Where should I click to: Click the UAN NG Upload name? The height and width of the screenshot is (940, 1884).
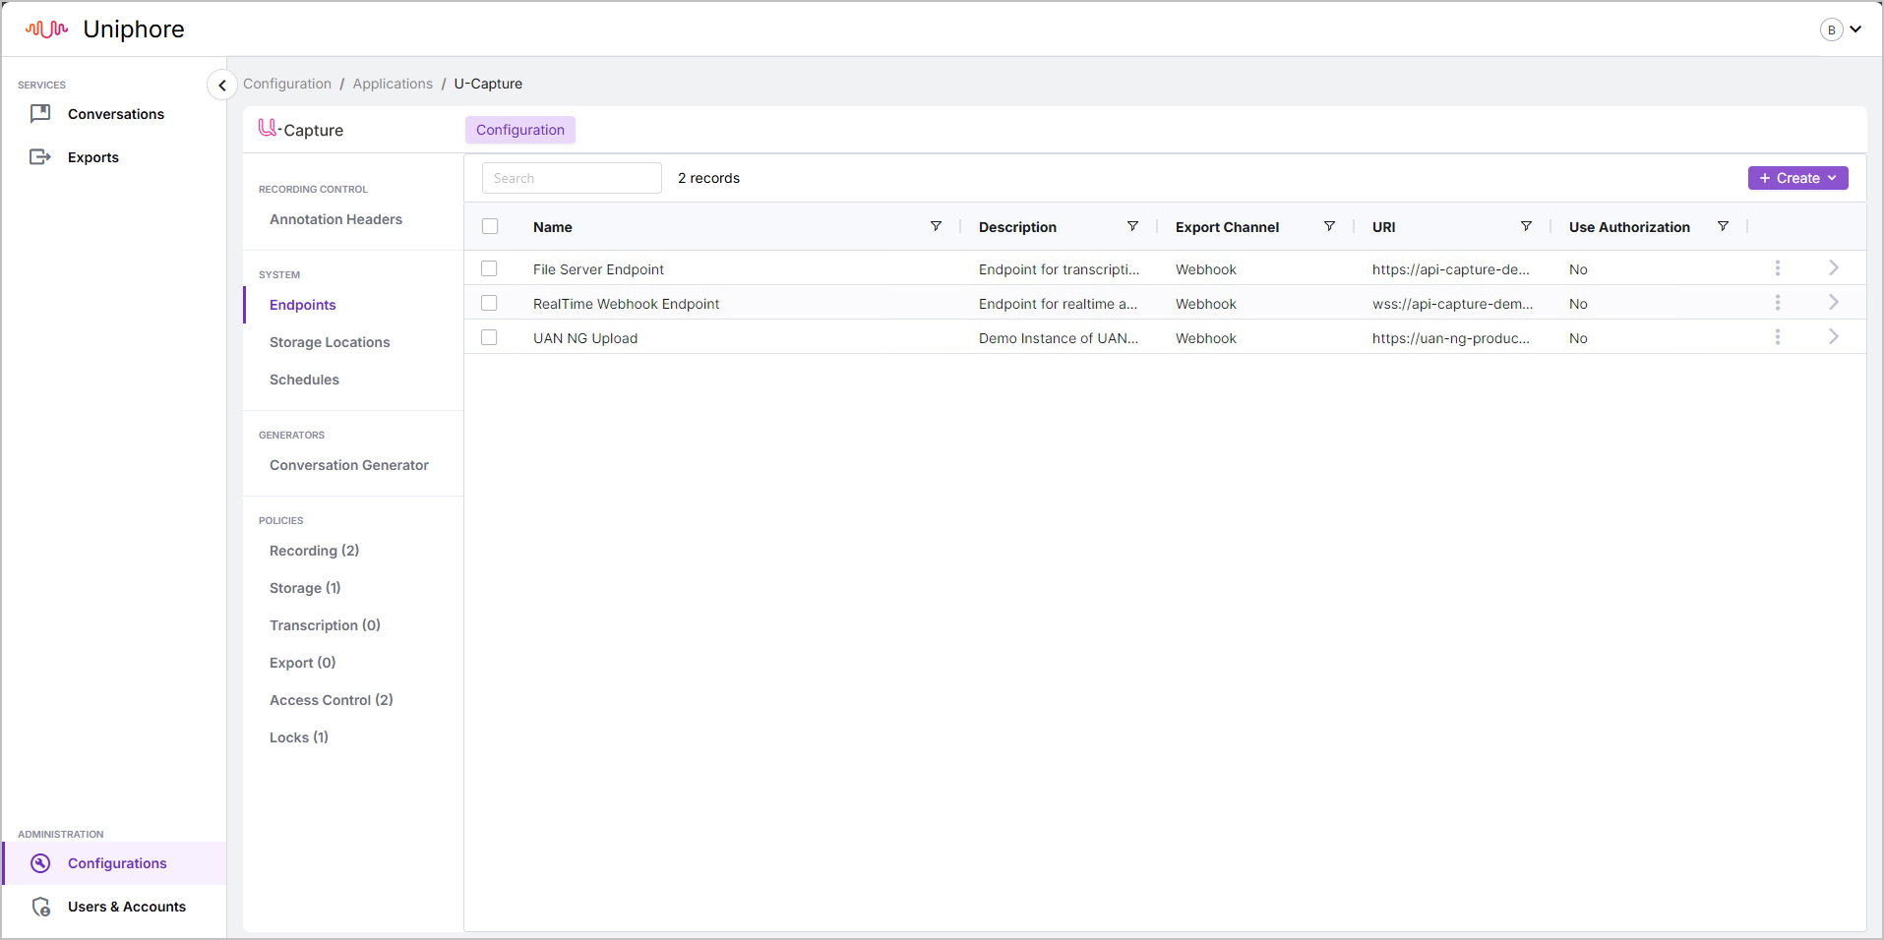tap(585, 338)
